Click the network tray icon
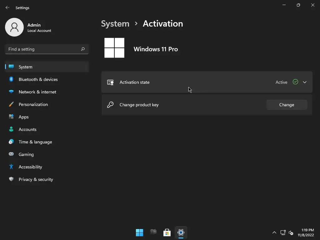This screenshot has width=320, height=240. point(283,232)
